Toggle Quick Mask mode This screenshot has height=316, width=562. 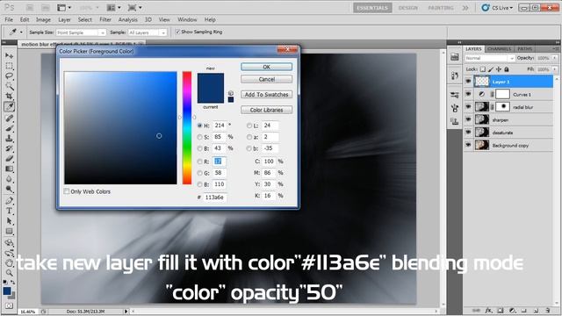(9, 305)
